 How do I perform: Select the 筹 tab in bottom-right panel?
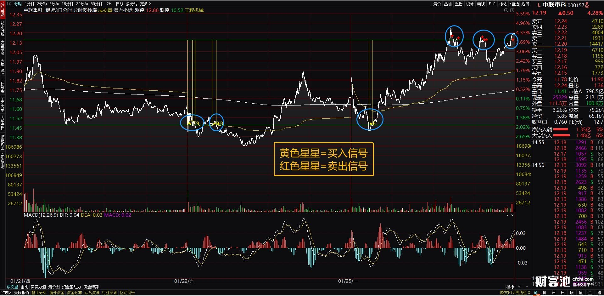599,293
